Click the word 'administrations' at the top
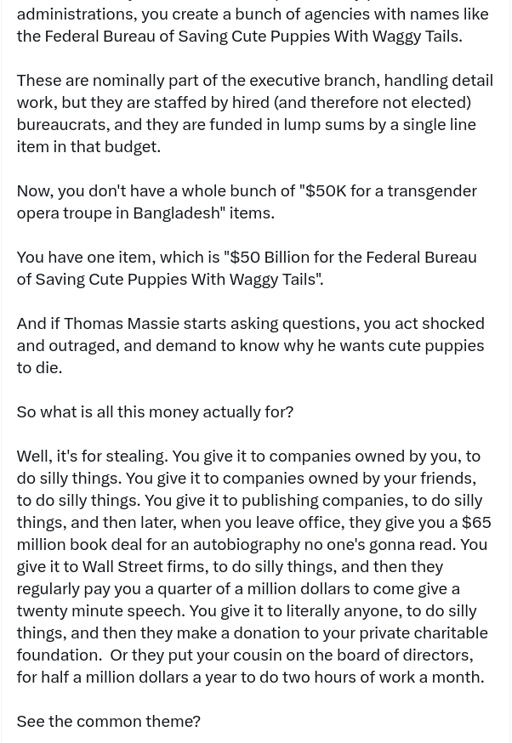Image resolution: width=512 pixels, height=743 pixels. [x=74, y=14]
